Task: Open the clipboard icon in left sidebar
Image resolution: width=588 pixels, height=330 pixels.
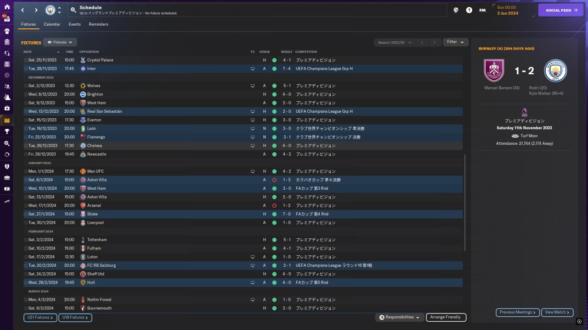Action: 6,42
